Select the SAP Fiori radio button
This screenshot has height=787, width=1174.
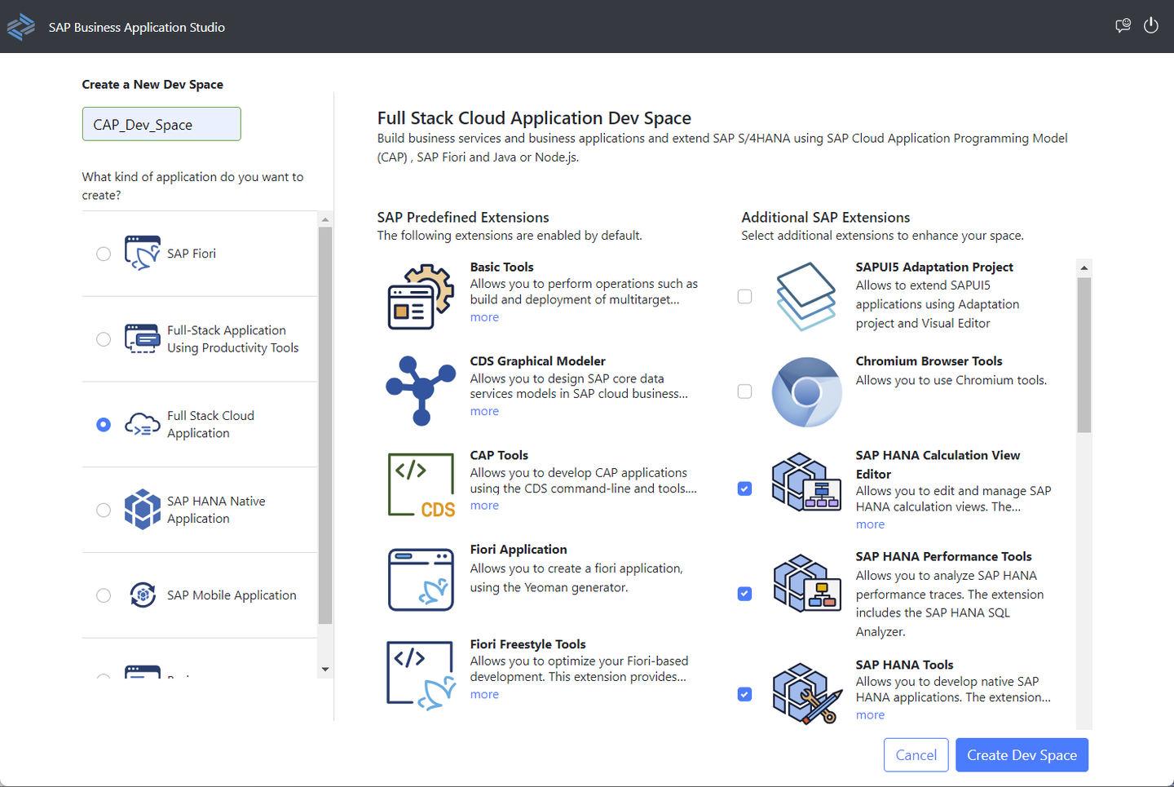click(x=104, y=254)
